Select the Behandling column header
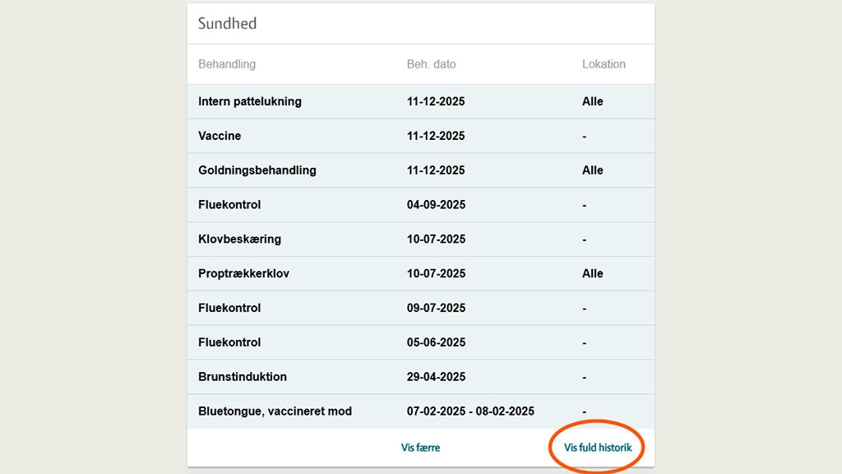The height and width of the screenshot is (474, 842). pos(227,63)
